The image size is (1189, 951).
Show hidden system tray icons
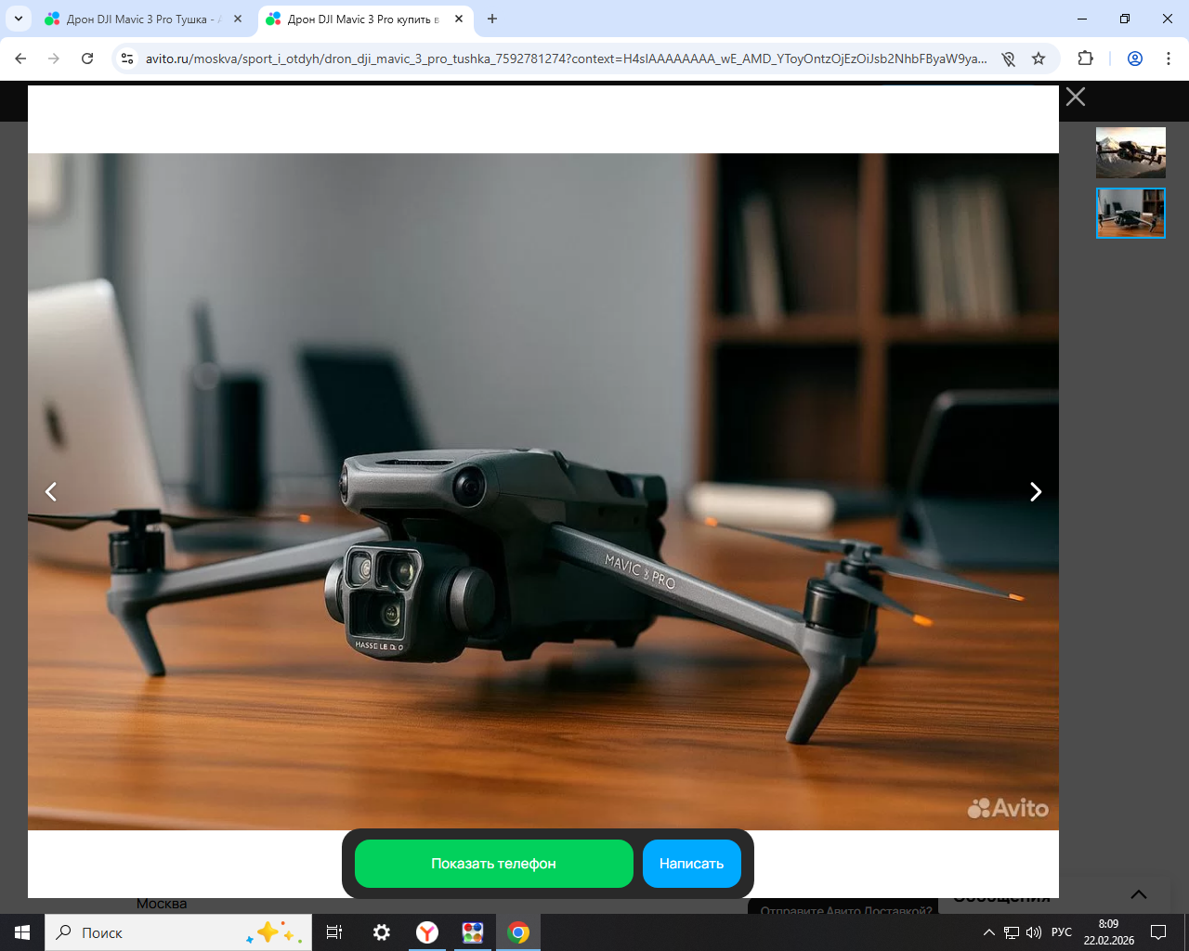pyautogui.click(x=989, y=932)
